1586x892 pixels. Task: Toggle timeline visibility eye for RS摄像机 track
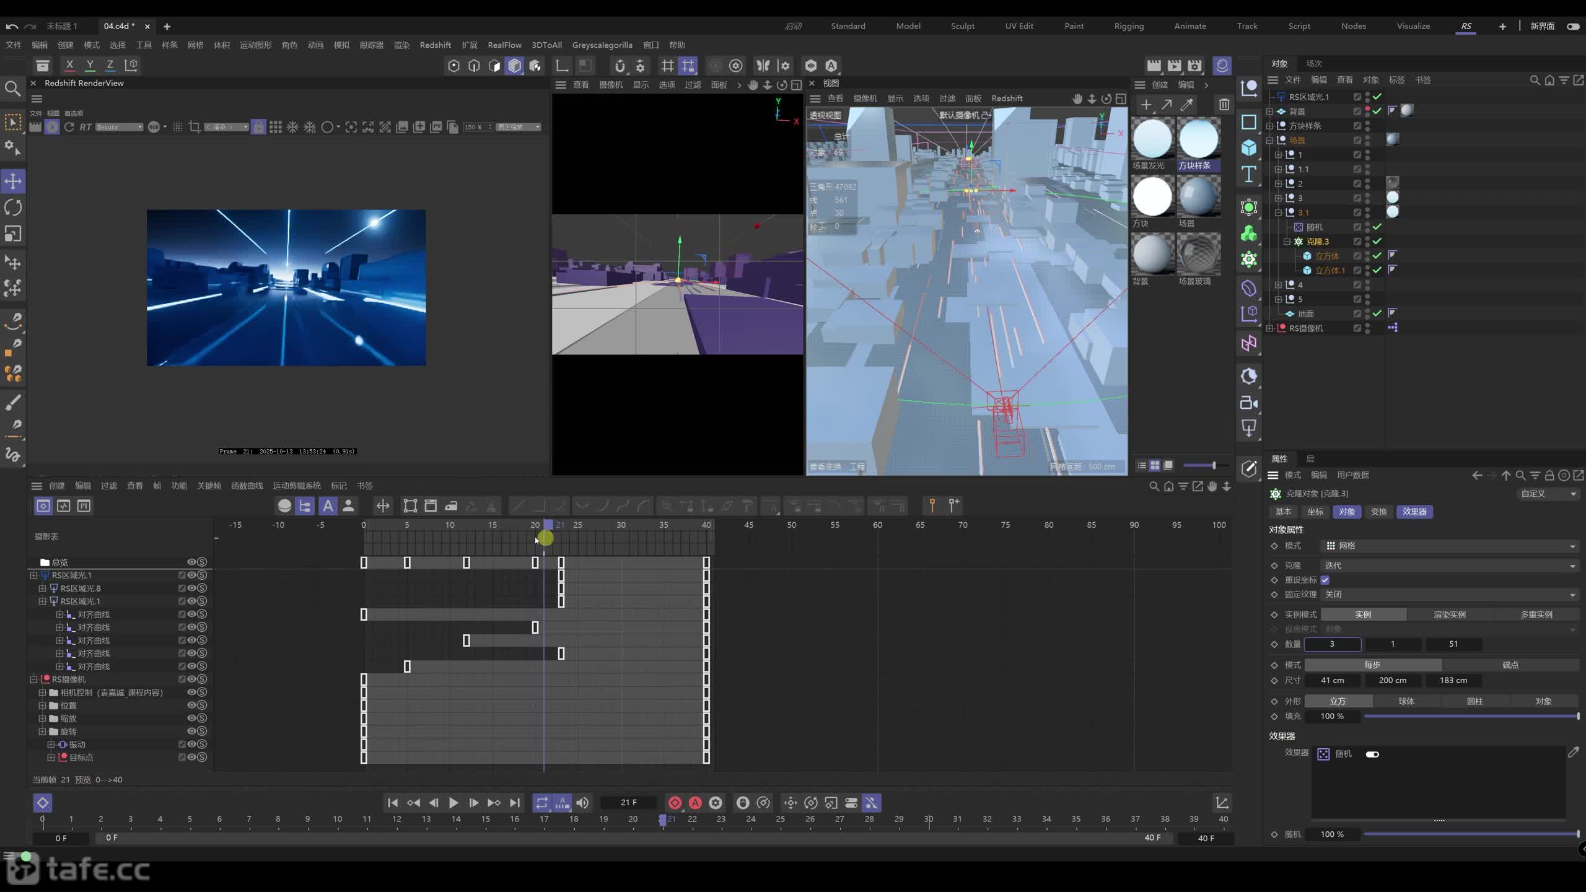point(192,679)
